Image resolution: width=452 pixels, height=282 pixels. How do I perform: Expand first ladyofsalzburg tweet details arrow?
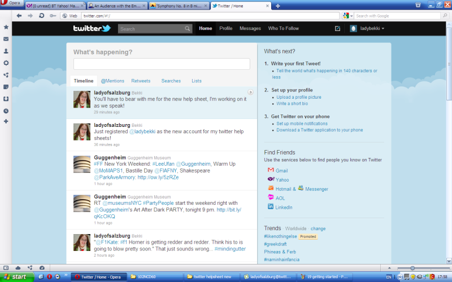[x=250, y=92]
